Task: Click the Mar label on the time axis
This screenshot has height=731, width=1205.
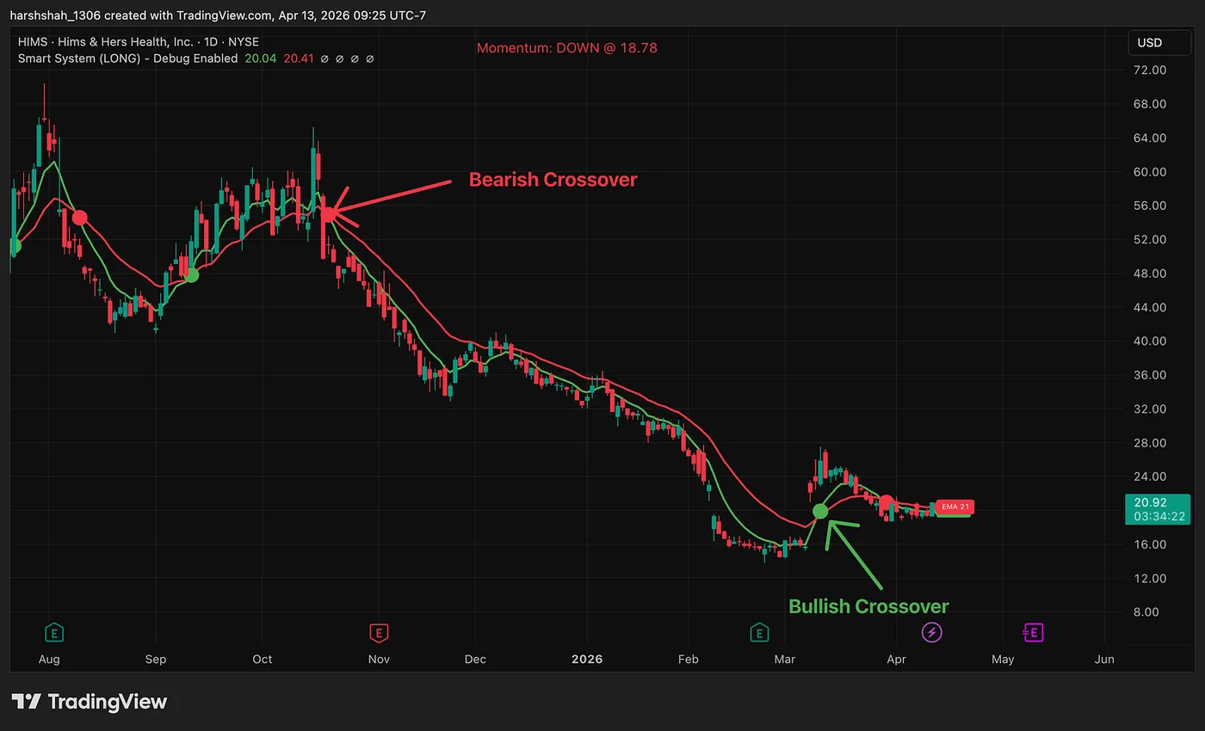Action: tap(784, 660)
